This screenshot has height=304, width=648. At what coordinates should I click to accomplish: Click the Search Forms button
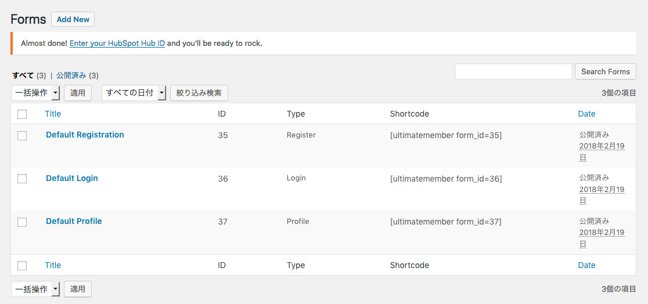click(606, 71)
